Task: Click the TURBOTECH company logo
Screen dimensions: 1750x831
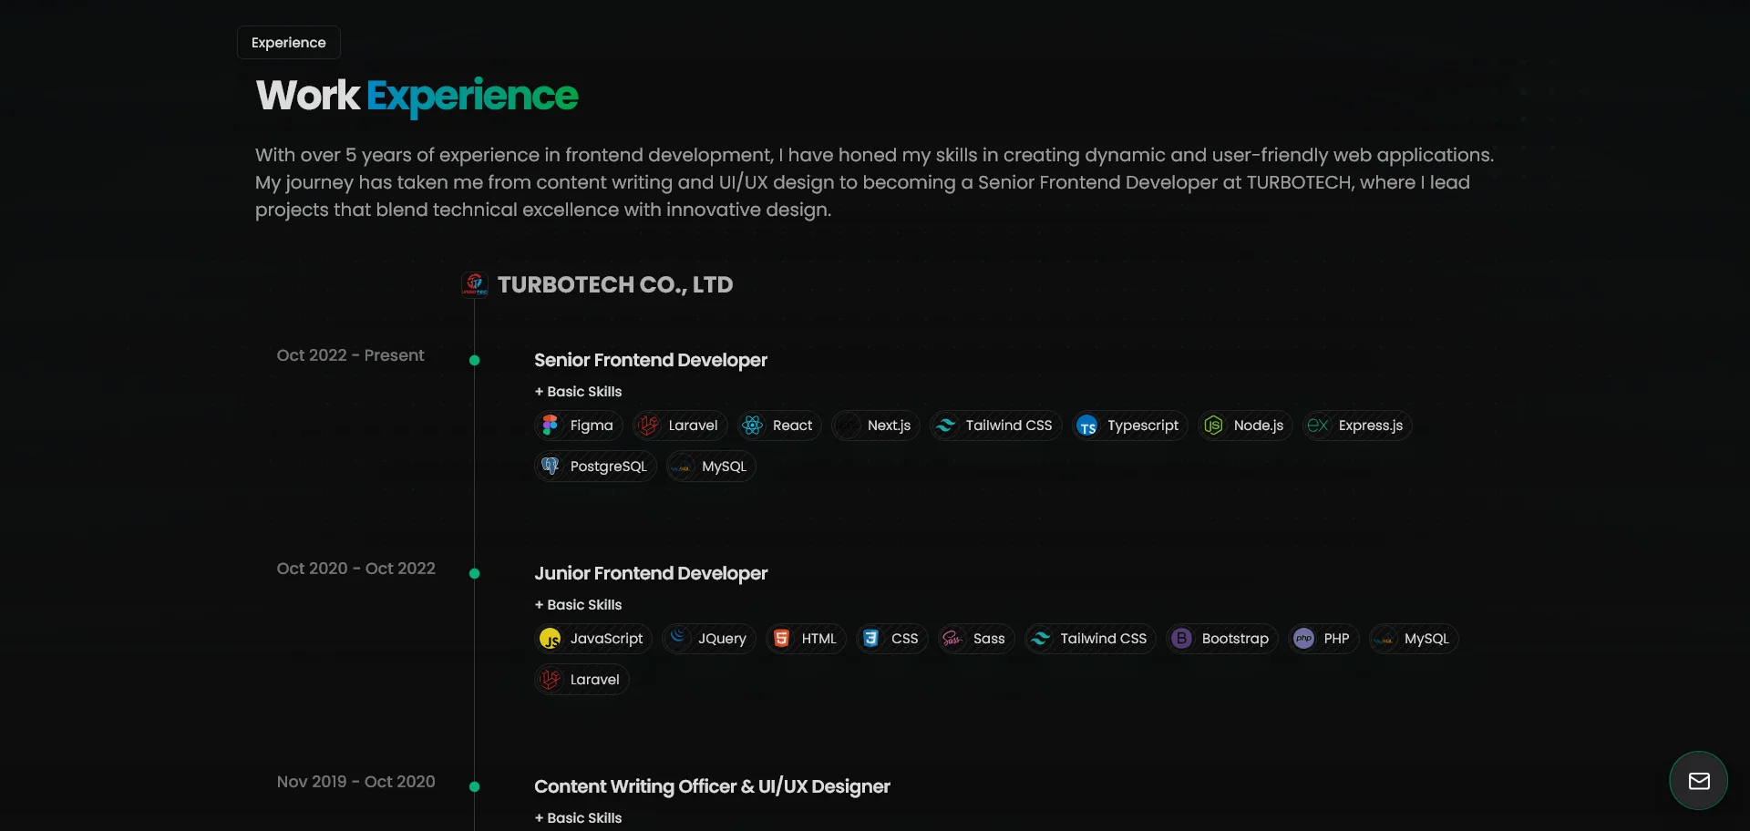Action: (476, 283)
